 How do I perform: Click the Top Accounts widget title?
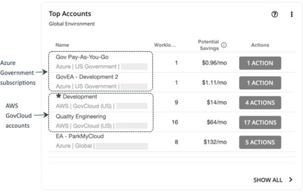point(70,14)
